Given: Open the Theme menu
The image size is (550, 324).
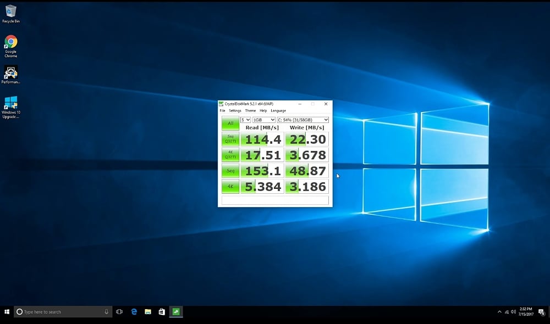Looking at the screenshot, I should click(x=250, y=110).
